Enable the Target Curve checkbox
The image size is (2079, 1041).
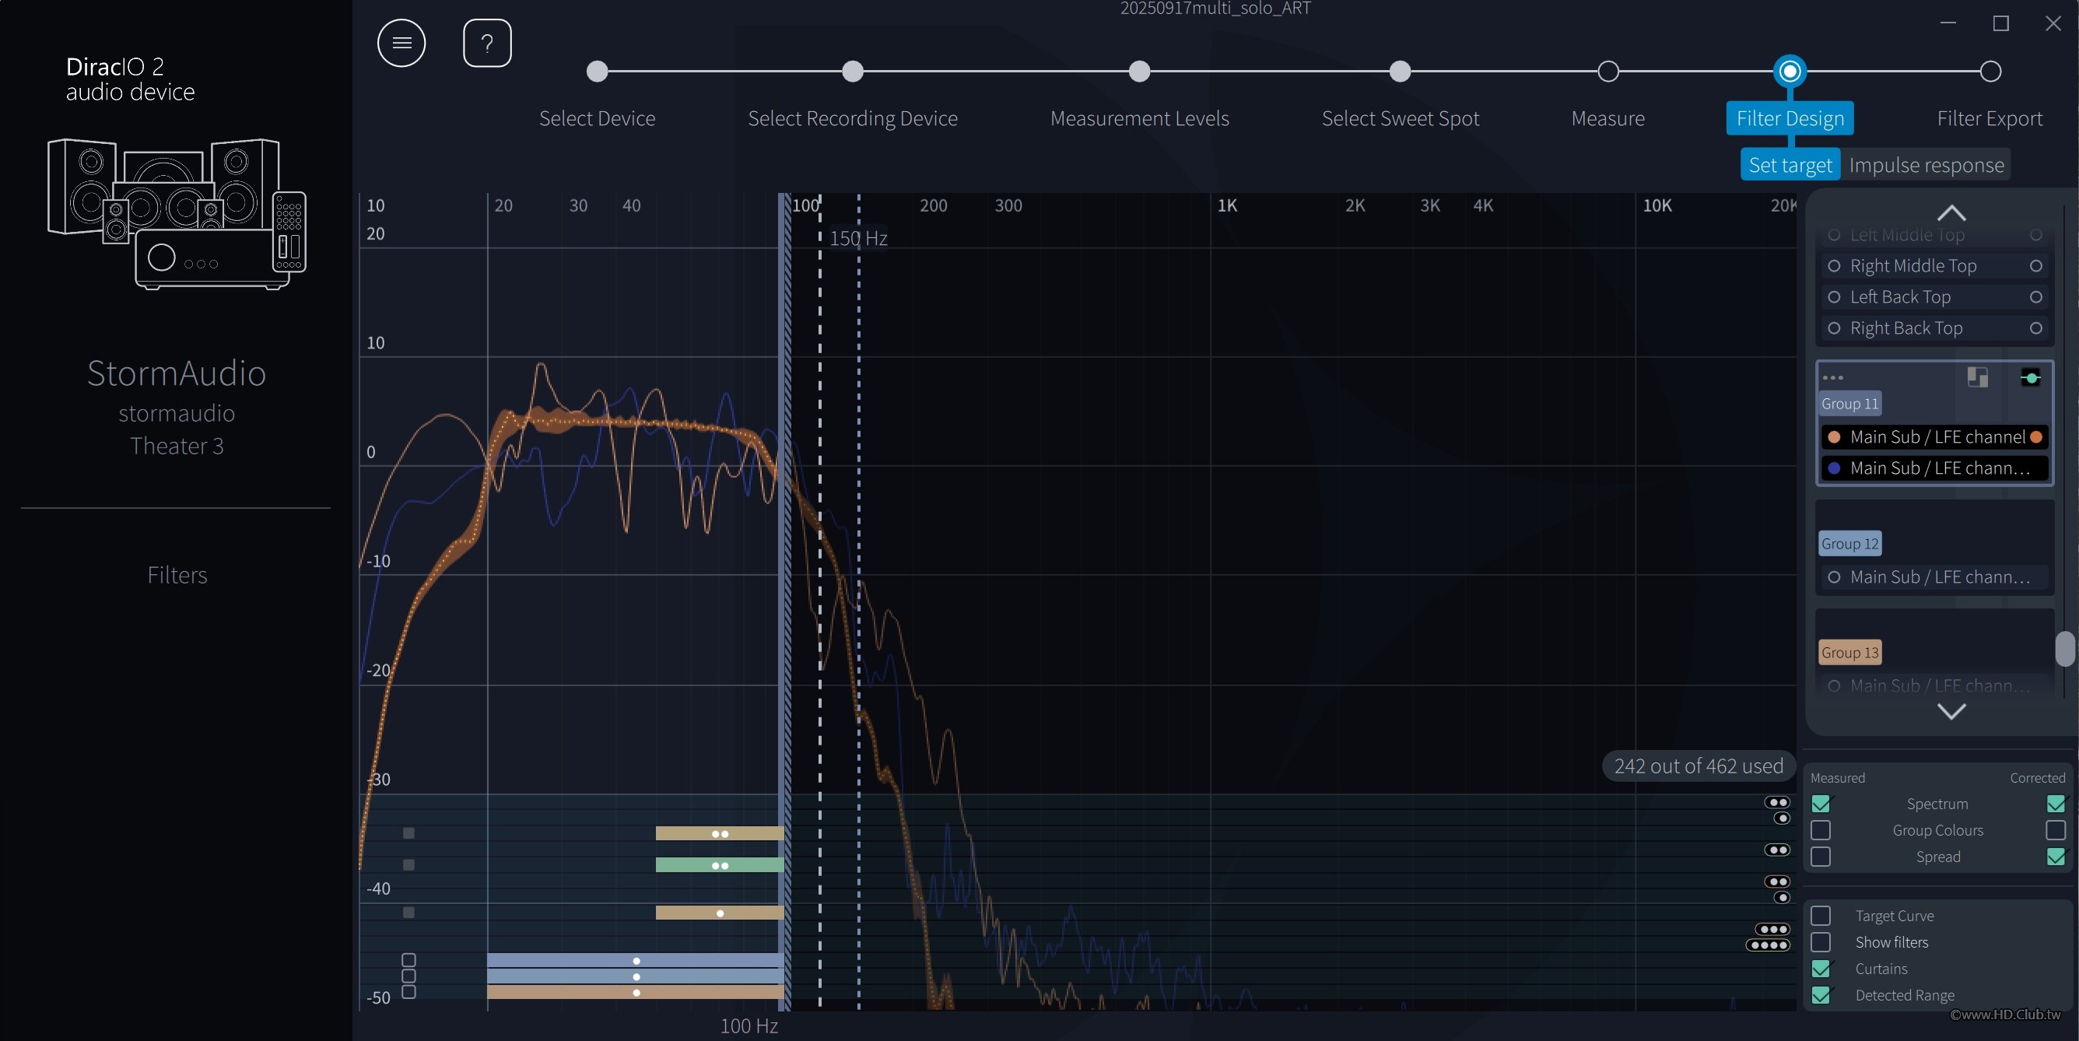(1820, 915)
